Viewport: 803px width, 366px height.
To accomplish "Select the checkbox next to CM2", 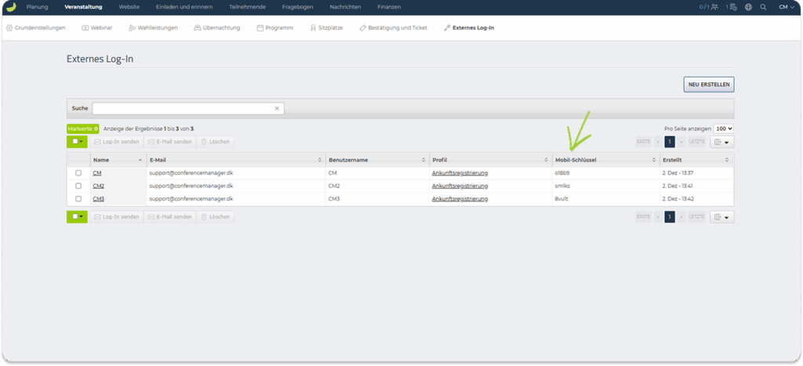I will [78, 187].
